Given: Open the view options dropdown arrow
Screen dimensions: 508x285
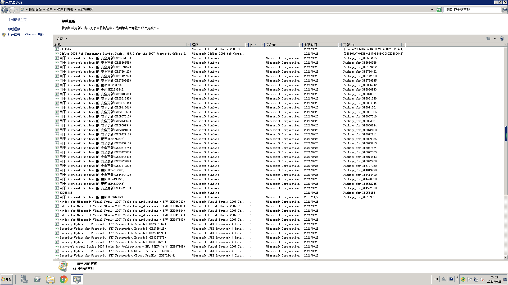Looking at the screenshot, I should click(x=495, y=39).
